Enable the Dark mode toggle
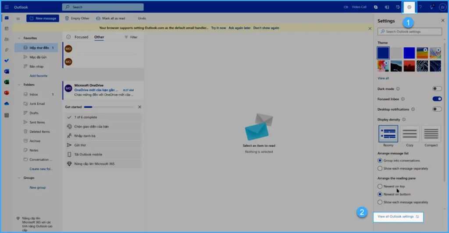The width and height of the screenshot is (449, 233). [x=437, y=88]
